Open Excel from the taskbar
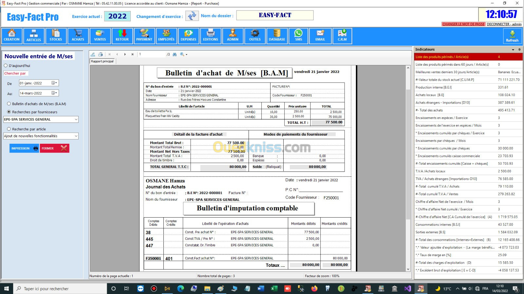This screenshot has width=524, height=294. tap(274, 288)
